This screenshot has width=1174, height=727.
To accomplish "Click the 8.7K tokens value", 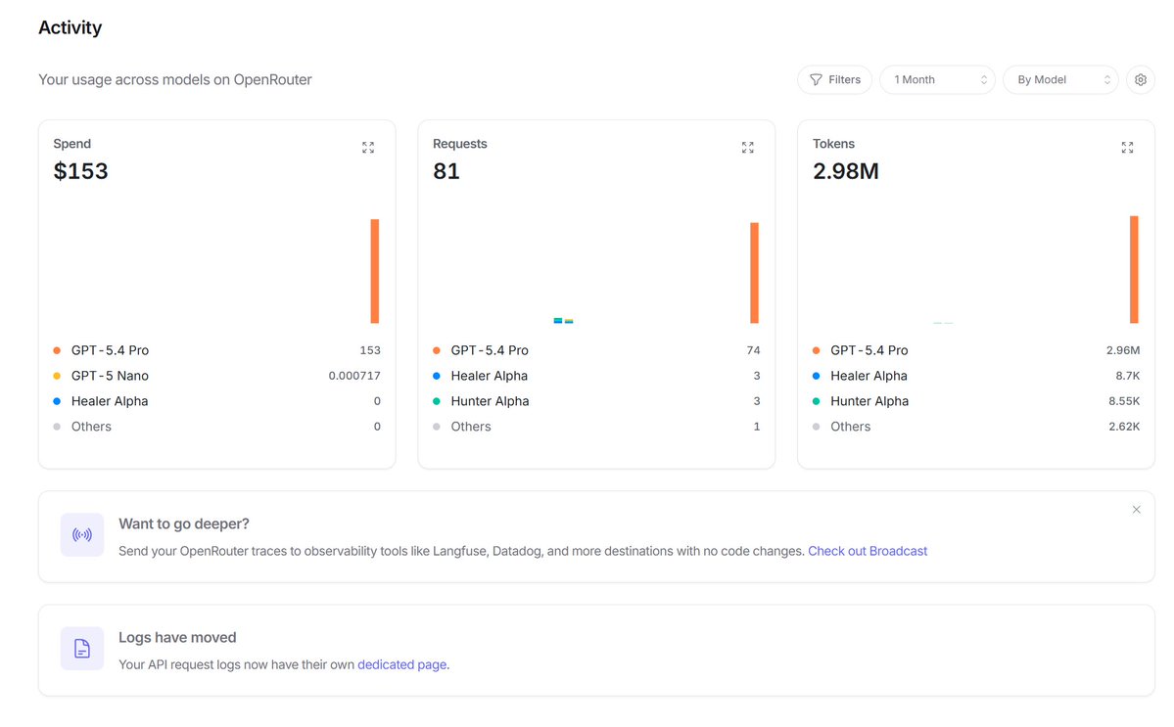I will click(x=1128, y=376).
